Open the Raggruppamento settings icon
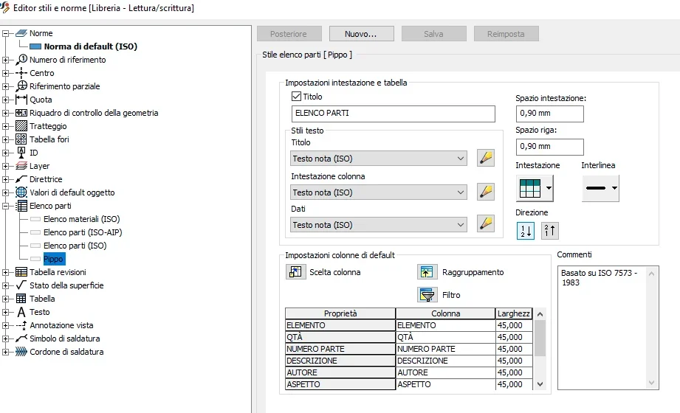This screenshot has width=680, height=413. pos(427,271)
